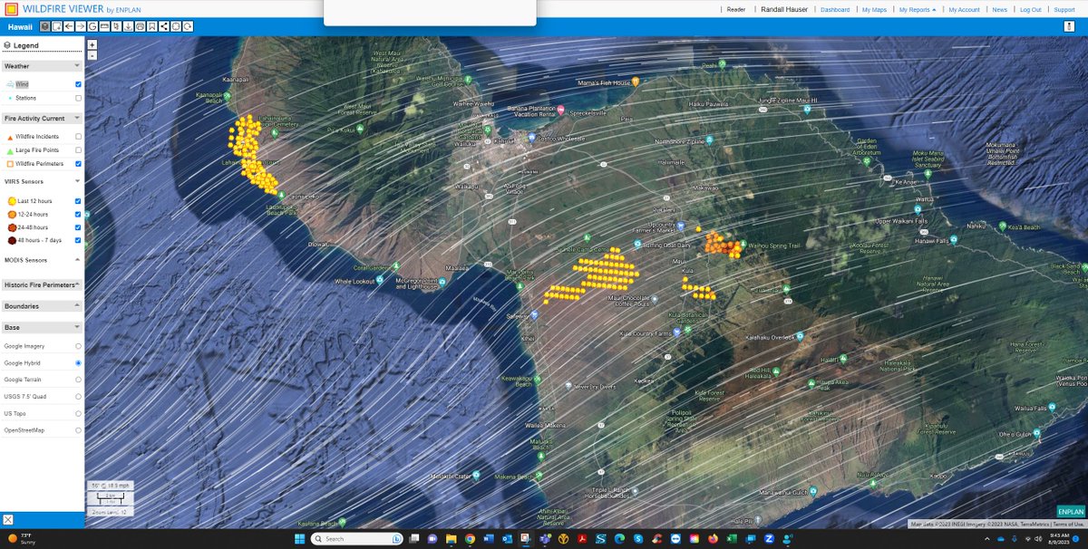The width and height of the screenshot is (1088, 549).
Task: Uncheck 12-24 hours VIIRS checkbox
Action: coord(79,214)
